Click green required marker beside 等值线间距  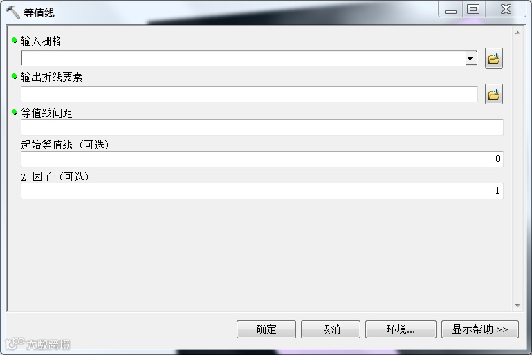click(15, 112)
